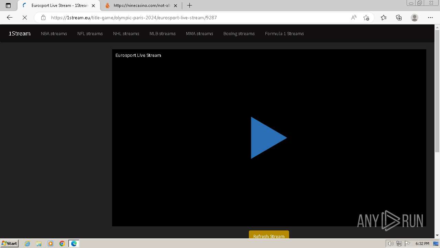Viewport: 440px width, 248px height.
Task: Open Read aloud icon in address bar
Action: [354, 18]
